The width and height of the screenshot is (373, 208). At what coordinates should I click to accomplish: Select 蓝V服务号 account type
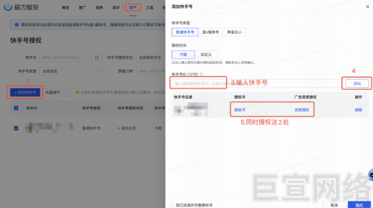pyautogui.click(x=211, y=32)
